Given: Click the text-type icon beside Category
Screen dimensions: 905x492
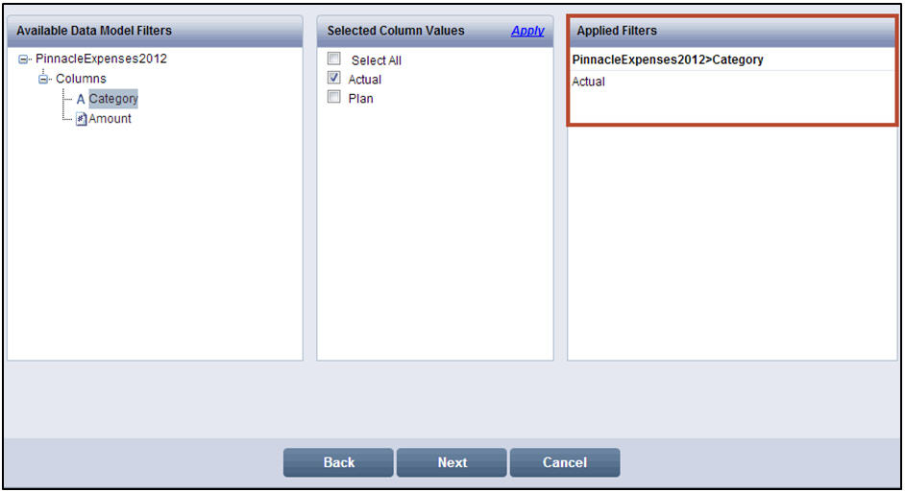Looking at the screenshot, I should [x=81, y=99].
